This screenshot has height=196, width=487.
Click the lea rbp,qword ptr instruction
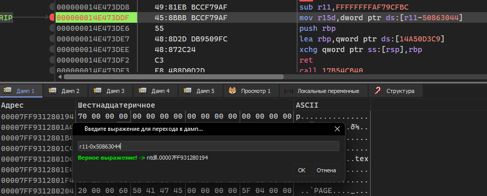pos(372,39)
